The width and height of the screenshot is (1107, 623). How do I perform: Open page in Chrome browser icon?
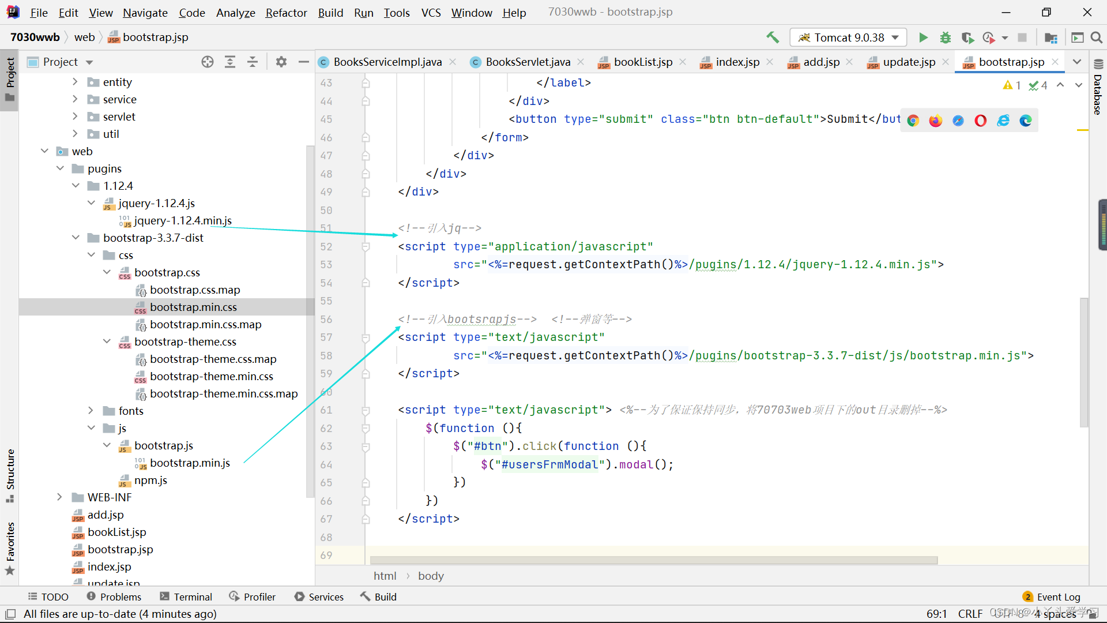(x=913, y=121)
